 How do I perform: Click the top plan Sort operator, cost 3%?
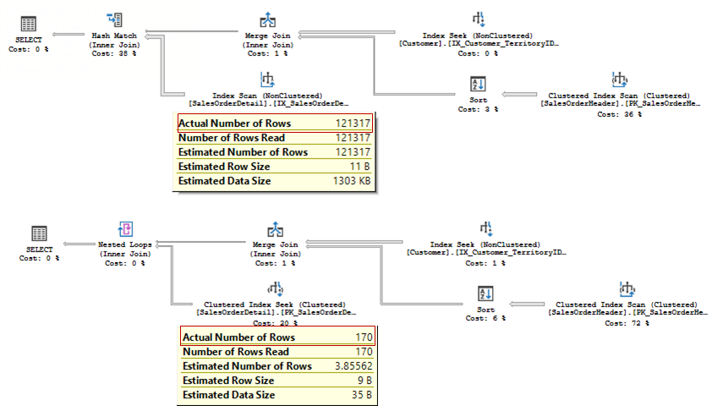(x=478, y=84)
